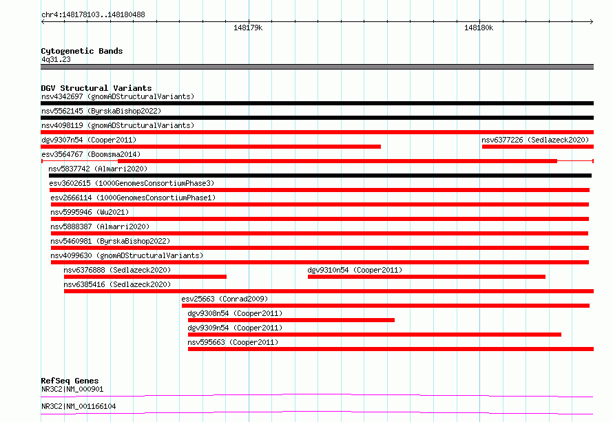613x422 pixels.
Task: Select dgv9308n54 Cooper2011 label
Action: pos(235,313)
